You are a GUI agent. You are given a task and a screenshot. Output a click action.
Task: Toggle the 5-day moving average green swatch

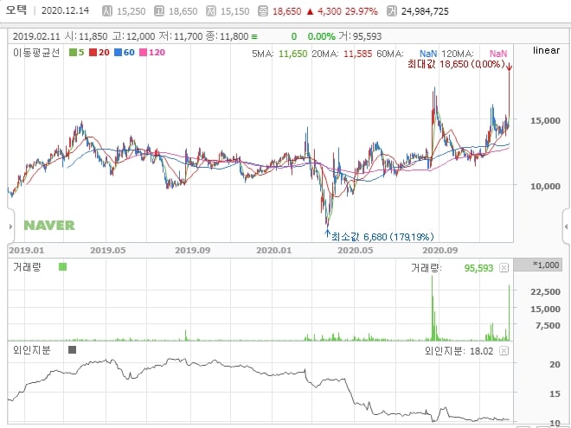[73, 53]
